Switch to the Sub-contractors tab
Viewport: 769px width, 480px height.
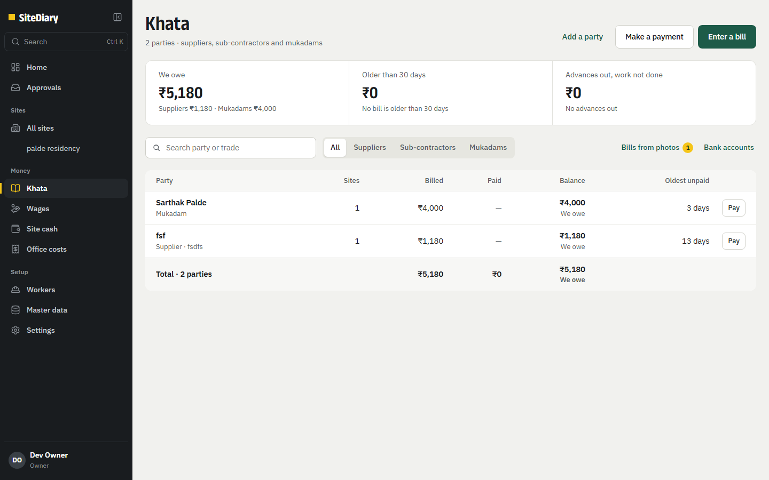point(428,148)
